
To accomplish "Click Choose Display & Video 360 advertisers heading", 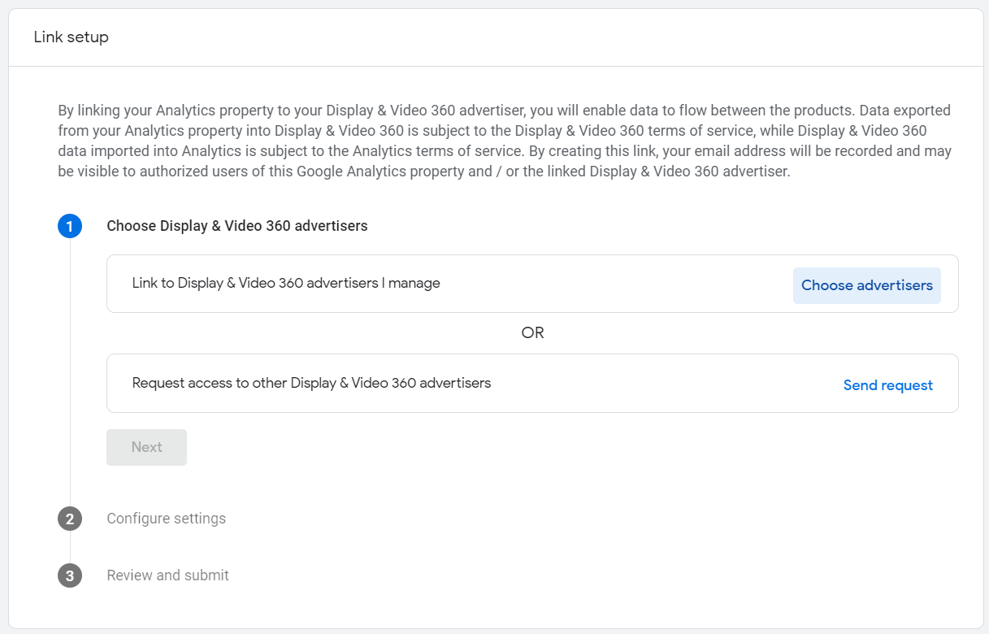I will (237, 226).
